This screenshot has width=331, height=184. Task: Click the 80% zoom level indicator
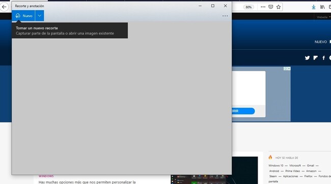[249, 7]
